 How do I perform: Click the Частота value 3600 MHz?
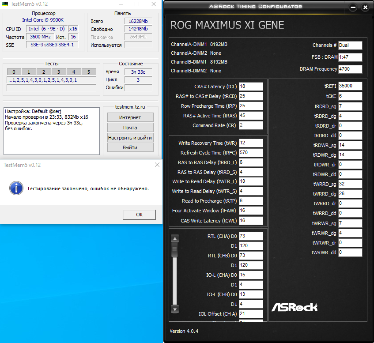coord(40,37)
